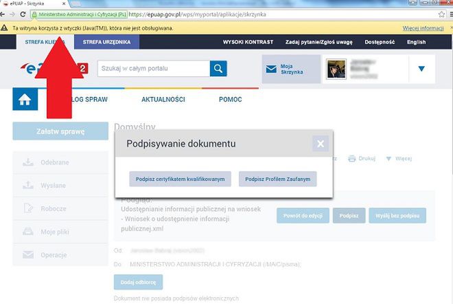Click the Udostępnianie informacji publicznej document name
The height and width of the screenshot is (304, 453).
pyautogui.click(x=191, y=219)
